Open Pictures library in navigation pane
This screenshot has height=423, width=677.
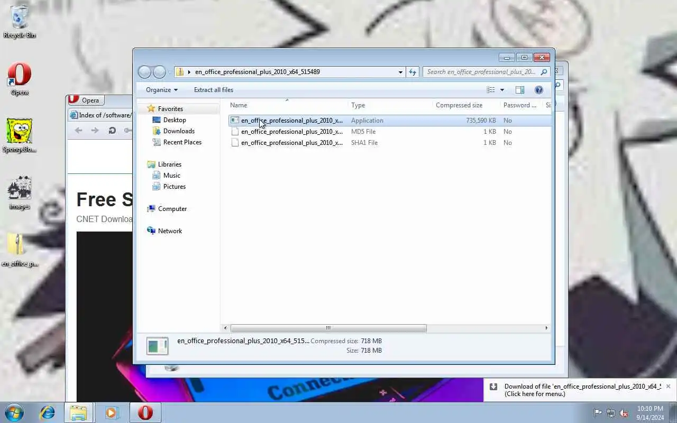point(174,187)
